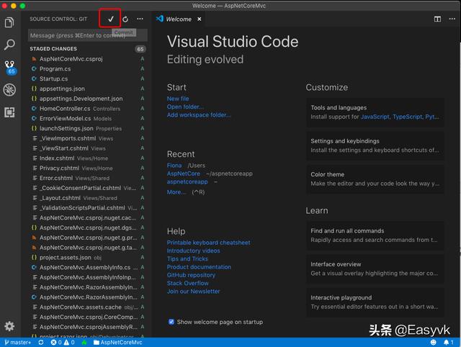The width and height of the screenshot is (461, 347).
Task: Click the TypeScript install link
Action: 407,117
